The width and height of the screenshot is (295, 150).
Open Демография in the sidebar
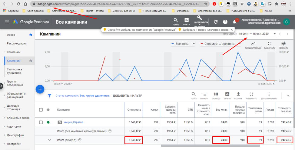[x=15, y=135]
